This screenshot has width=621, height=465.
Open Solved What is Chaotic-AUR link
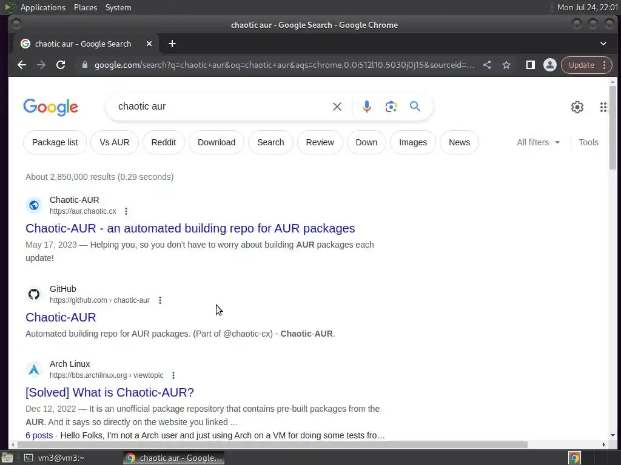(110, 392)
